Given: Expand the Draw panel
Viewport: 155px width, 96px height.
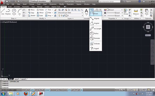Looking at the screenshot, I should pos(14,18).
